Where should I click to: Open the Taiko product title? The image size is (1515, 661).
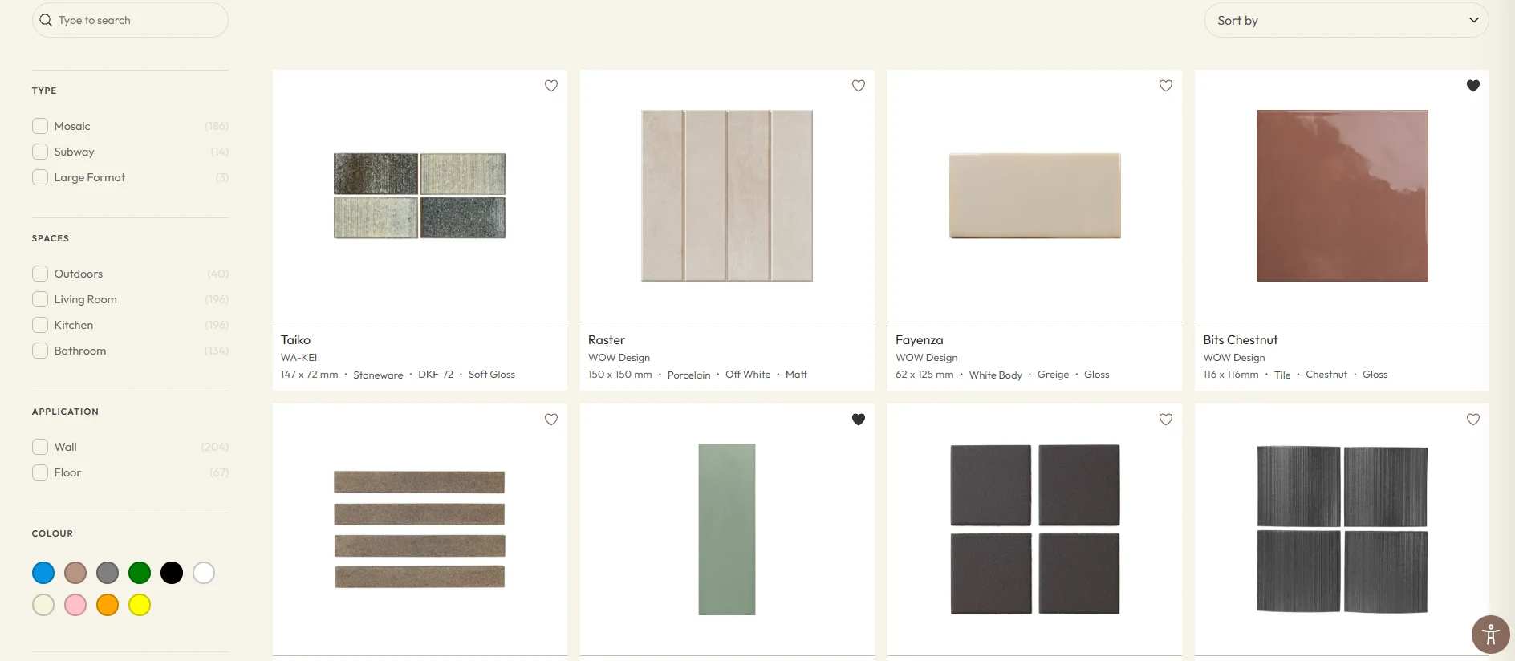pyautogui.click(x=295, y=340)
